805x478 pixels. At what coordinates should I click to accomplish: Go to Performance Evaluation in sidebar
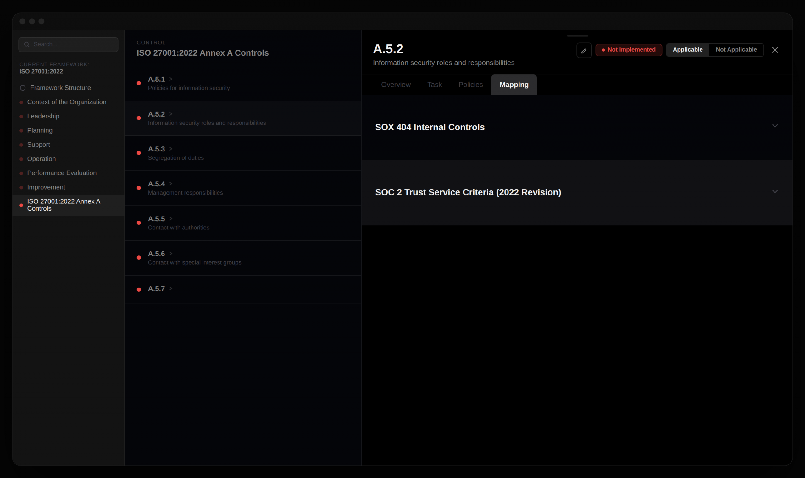(x=62, y=173)
